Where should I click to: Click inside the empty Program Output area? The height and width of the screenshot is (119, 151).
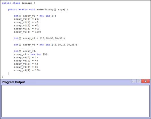point(75,101)
